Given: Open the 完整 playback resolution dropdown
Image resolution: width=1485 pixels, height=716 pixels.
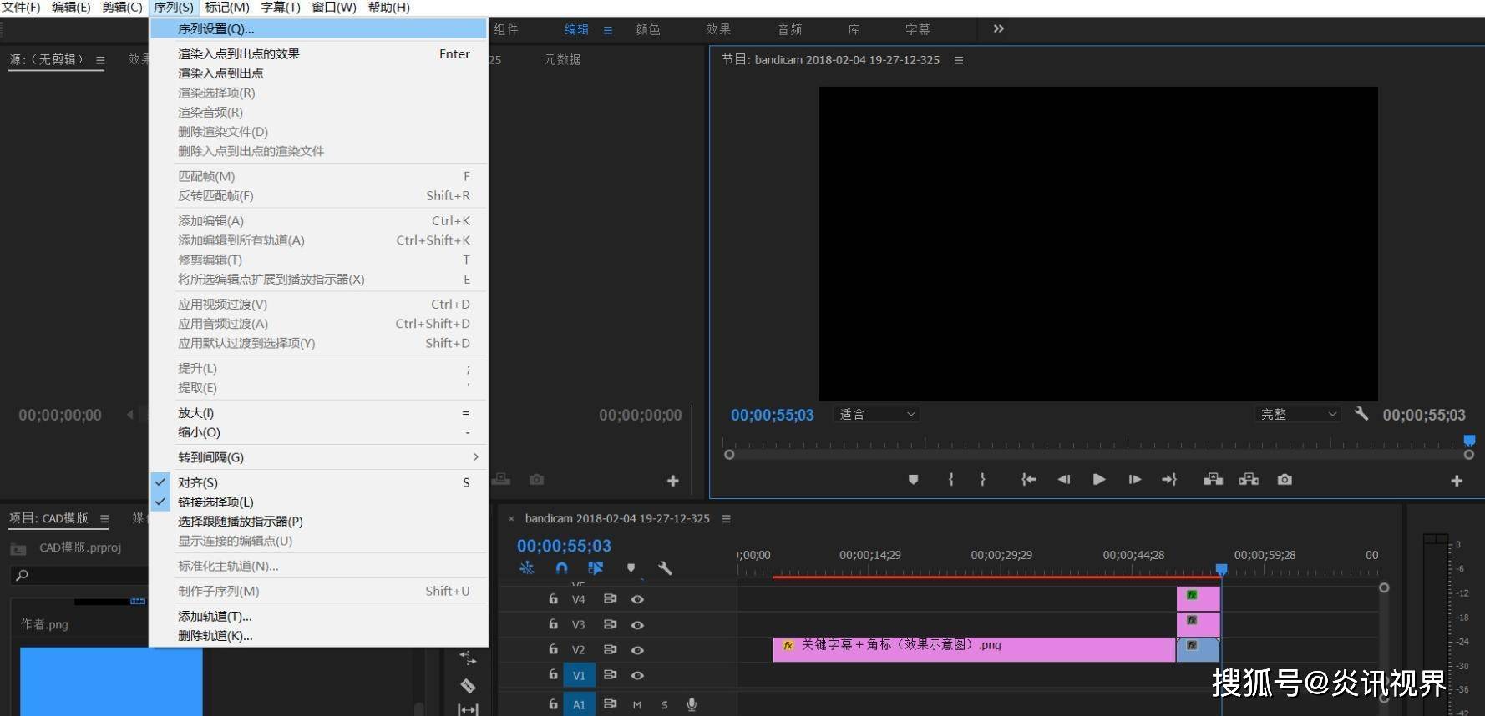Looking at the screenshot, I should (1298, 414).
